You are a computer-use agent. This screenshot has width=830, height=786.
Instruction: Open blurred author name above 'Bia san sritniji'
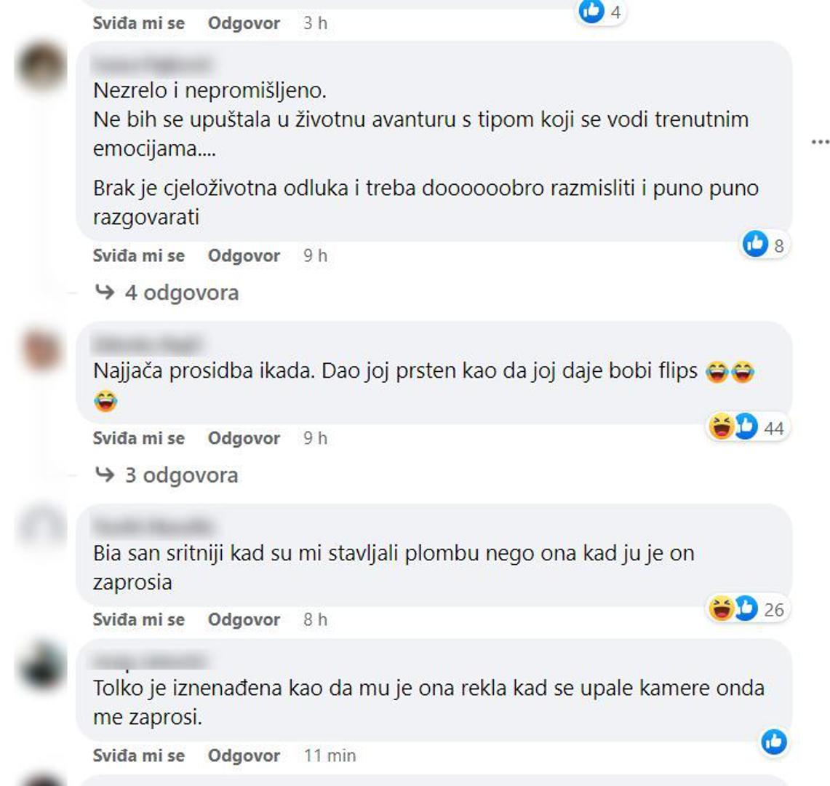tap(153, 526)
